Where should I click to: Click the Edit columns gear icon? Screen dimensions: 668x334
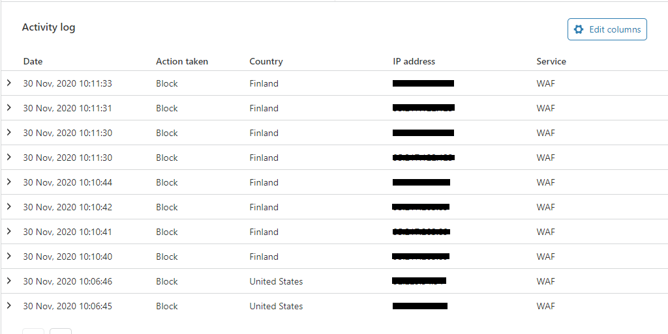pyautogui.click(x=578, y=29)
